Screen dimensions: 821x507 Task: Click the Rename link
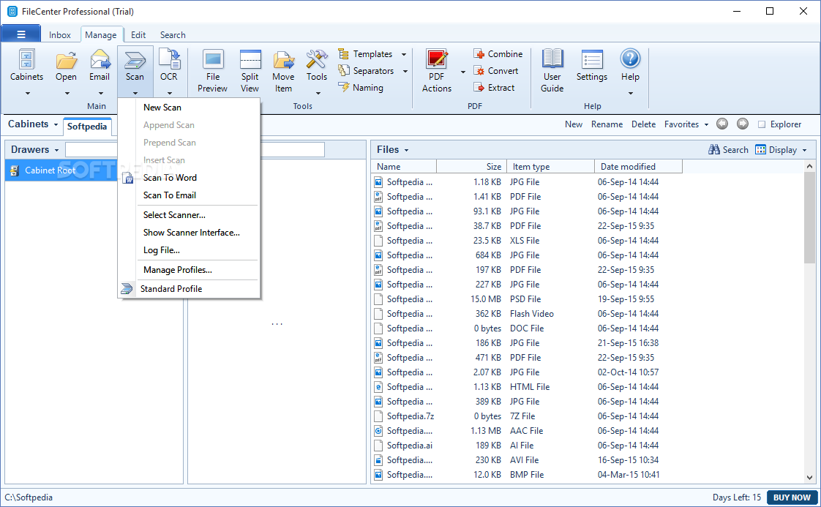coord(607,124)
